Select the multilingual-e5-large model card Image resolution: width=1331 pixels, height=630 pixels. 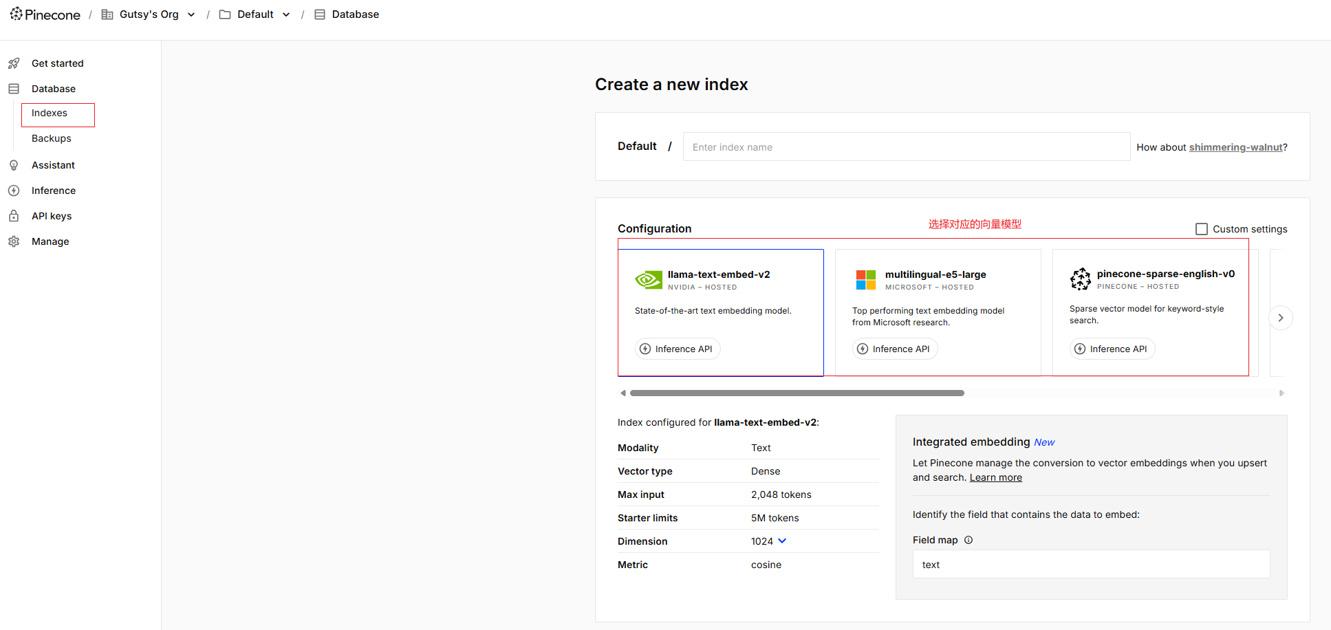coord(937,312)
